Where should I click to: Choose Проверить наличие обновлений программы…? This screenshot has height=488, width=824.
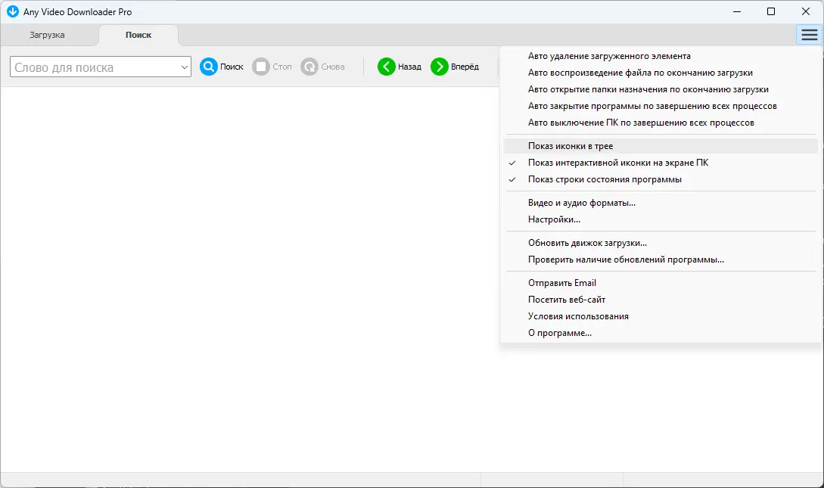[661, 260]
